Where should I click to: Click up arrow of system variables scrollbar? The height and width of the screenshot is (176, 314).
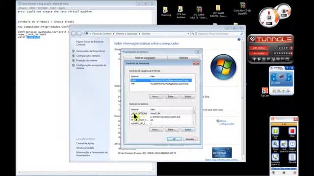tap(193, 109)
